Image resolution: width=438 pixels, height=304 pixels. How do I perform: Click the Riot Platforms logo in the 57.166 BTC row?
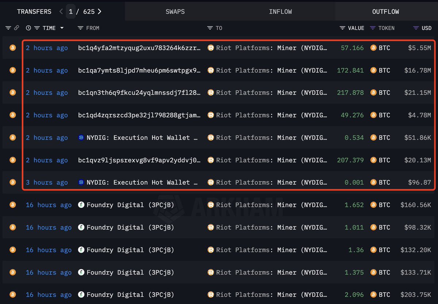(211, 48)
